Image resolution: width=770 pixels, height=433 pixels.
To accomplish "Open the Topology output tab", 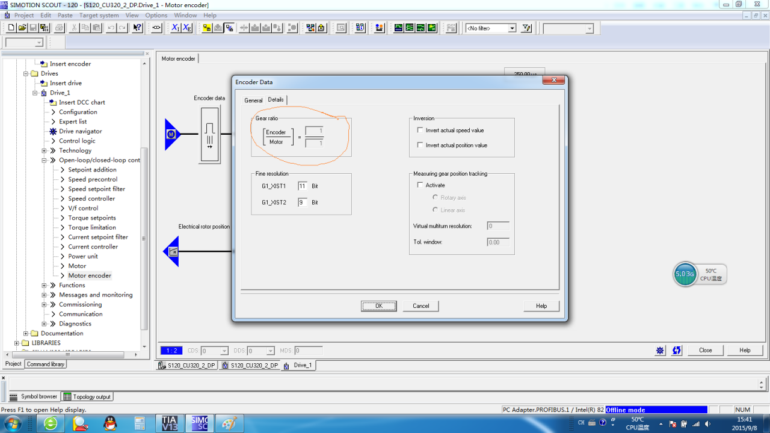I will coord(88,397).
